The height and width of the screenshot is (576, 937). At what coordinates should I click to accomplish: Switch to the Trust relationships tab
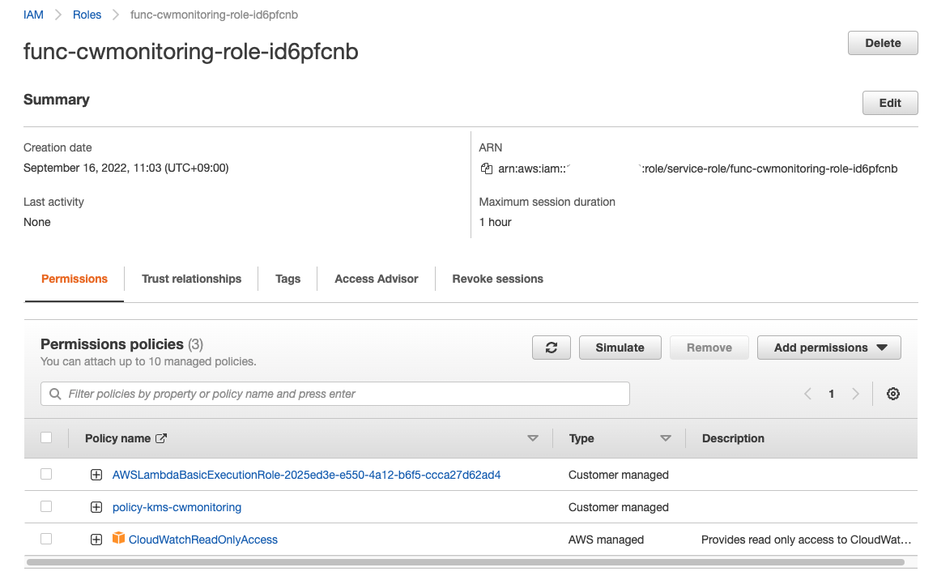click(x=191, y=279)
